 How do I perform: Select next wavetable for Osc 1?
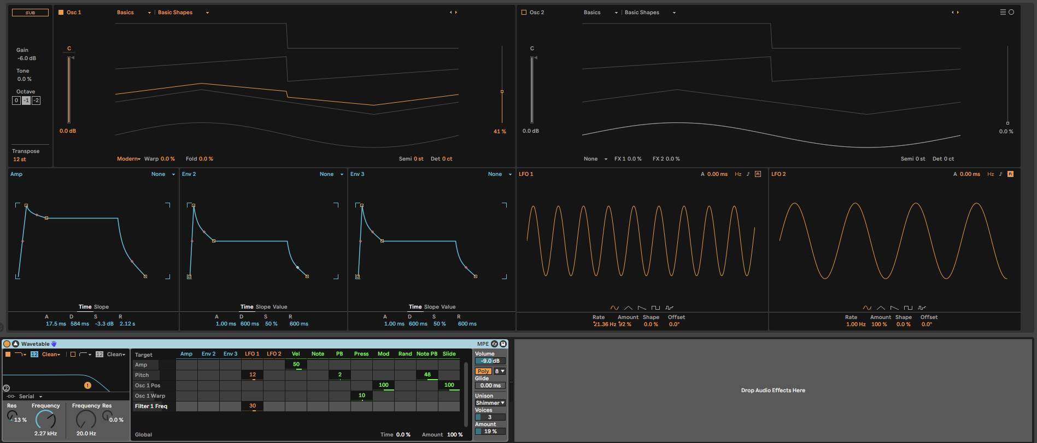click(x=456, y=12)
